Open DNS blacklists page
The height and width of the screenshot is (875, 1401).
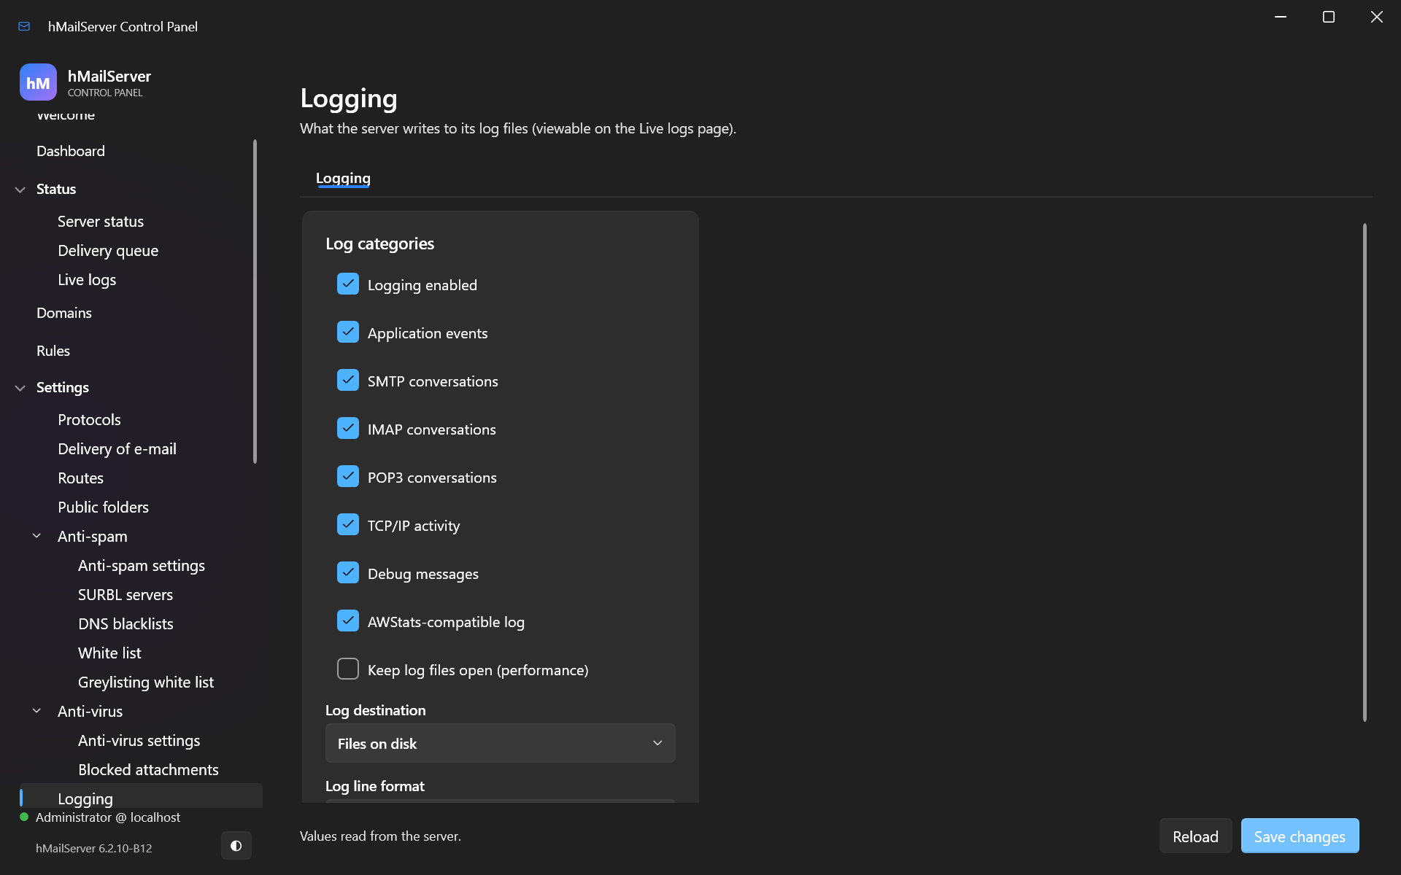[x=126, y=624]
